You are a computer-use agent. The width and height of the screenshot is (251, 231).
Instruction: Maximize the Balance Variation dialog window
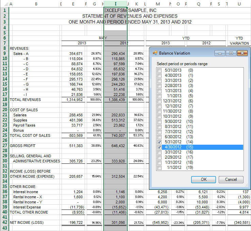point(231,53)
